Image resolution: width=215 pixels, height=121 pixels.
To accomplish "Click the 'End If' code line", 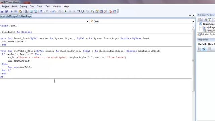I will pyautogui.click(x=6, y=70).
